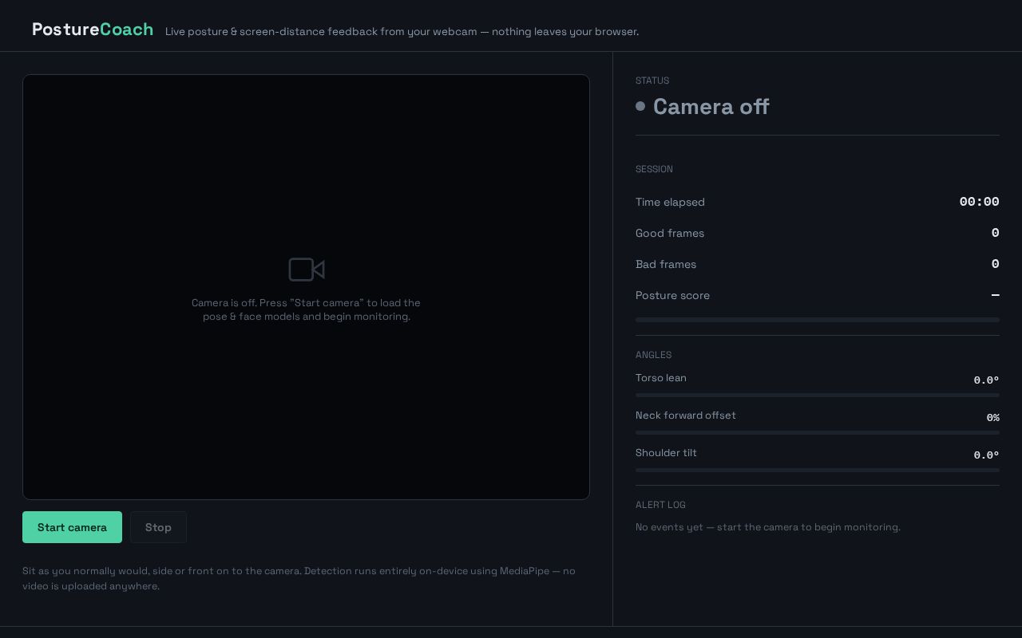This screenshot has height=638, width=1022.
Task: Click the "Torso lean" label
Action: point(661,378)
